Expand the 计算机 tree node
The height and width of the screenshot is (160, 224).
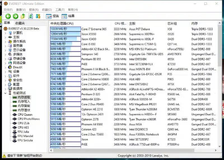click(x=5, y=33)
